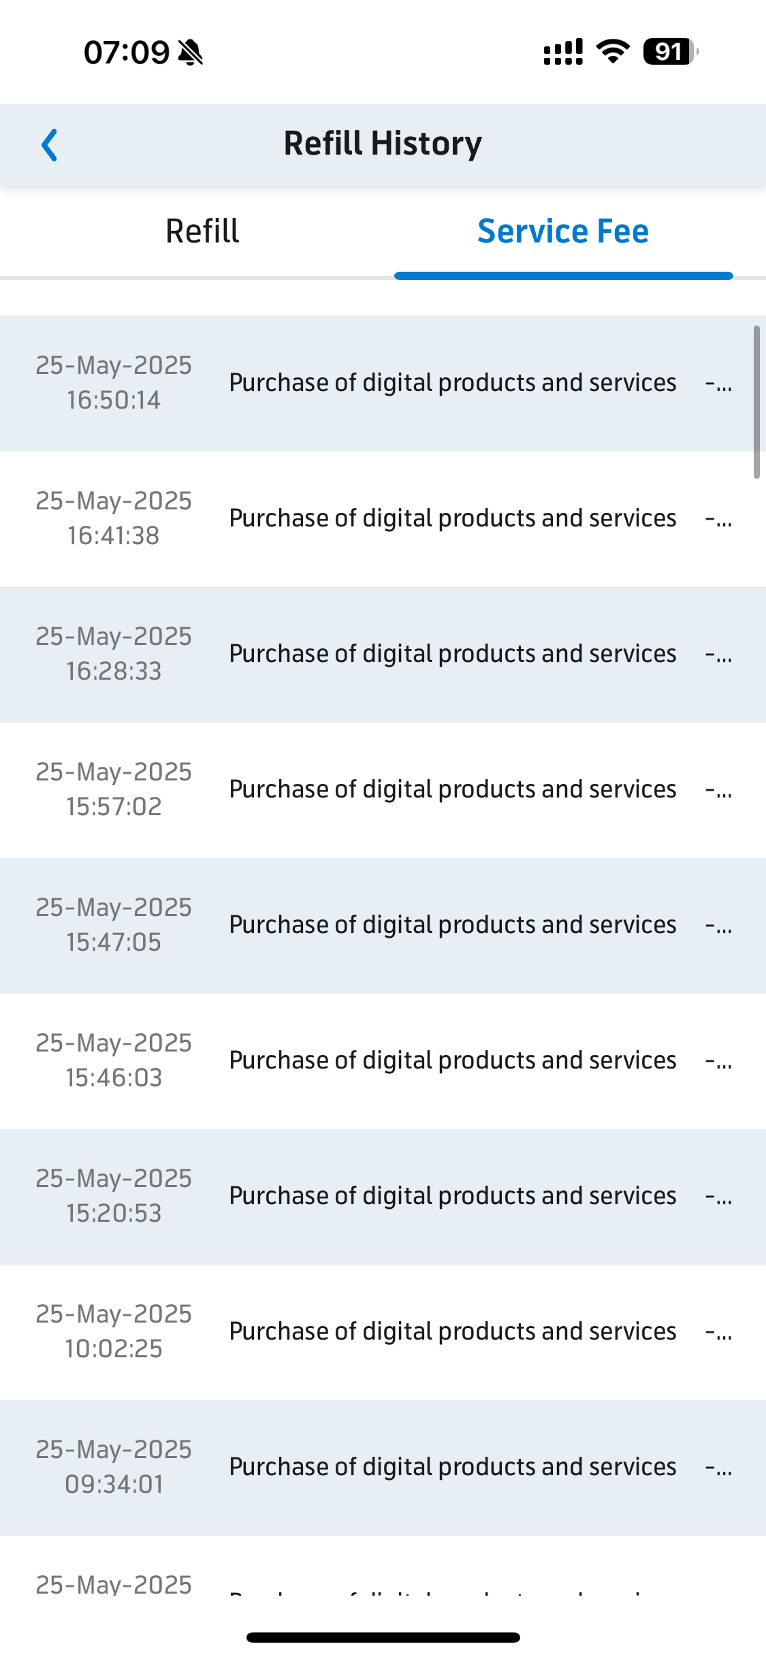Tap the Wi-Fi icon in status bar
This screenshot has height=1659, width=766.
(613, 52)
